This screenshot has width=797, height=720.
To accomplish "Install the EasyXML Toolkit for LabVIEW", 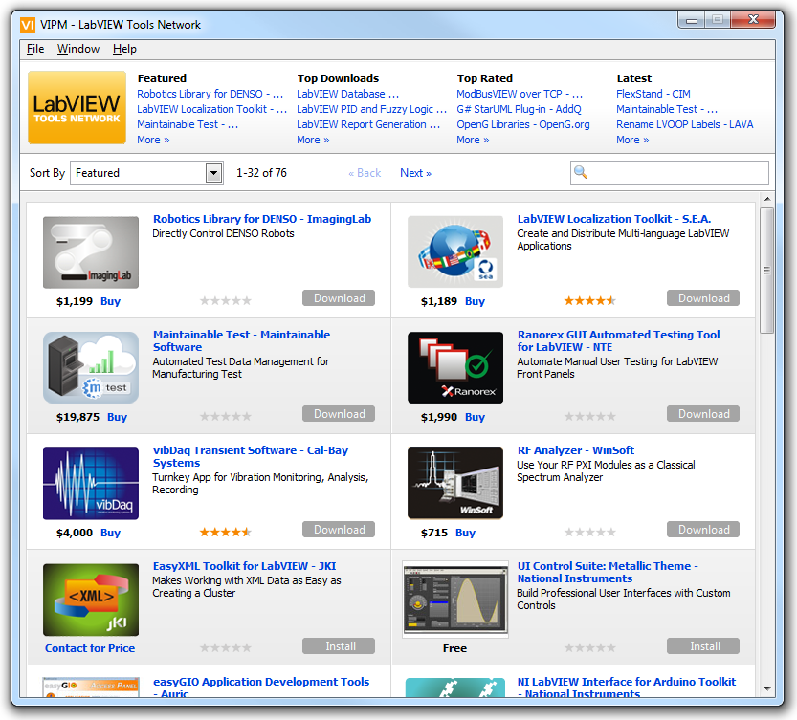I will 339,646.
